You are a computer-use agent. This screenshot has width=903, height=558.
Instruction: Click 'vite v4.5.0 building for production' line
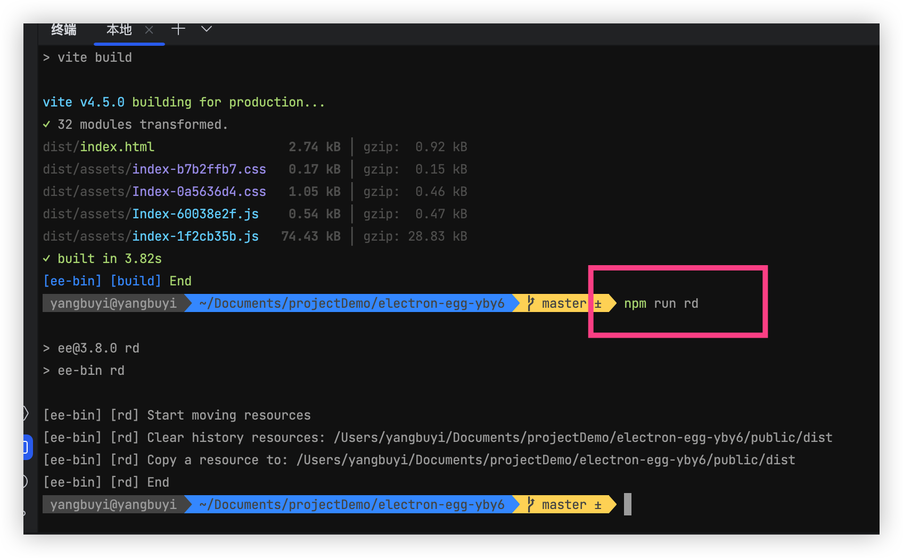[x=184, y=102]
